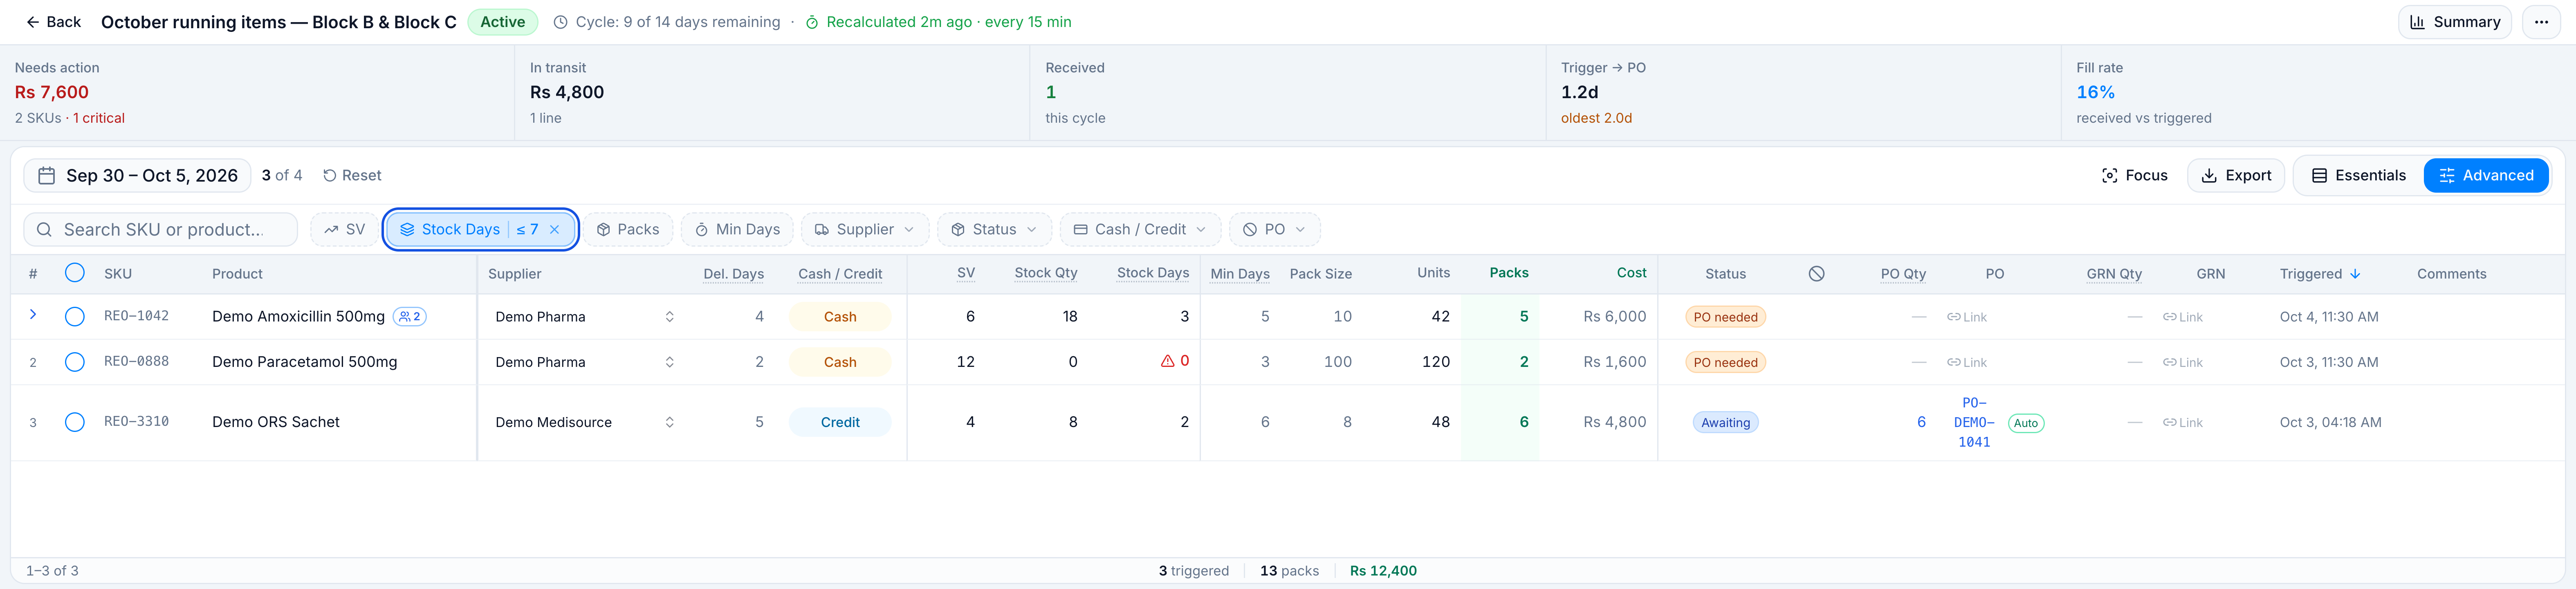The height and width of the screenshot is (589, 2576).
Task: Select the REO-3310 row checkbox
Action: click(75, 422)
